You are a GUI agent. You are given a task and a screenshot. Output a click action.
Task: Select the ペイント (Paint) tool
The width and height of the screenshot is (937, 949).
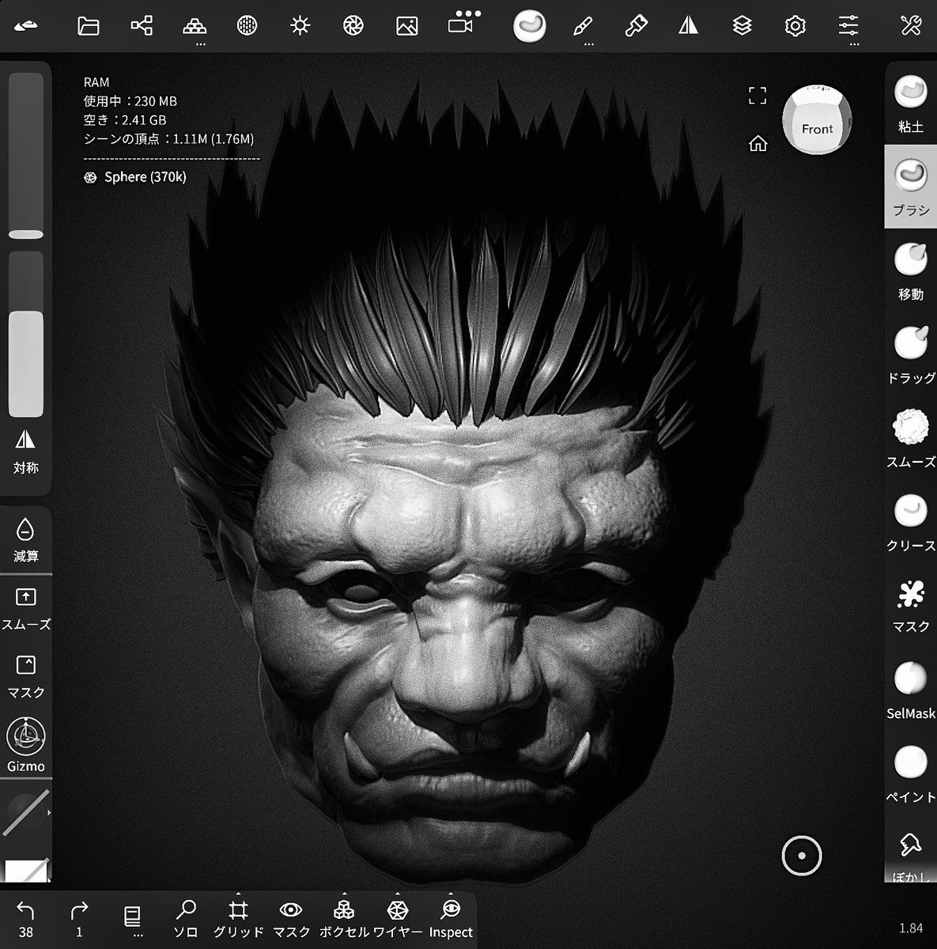pos(911,774)
